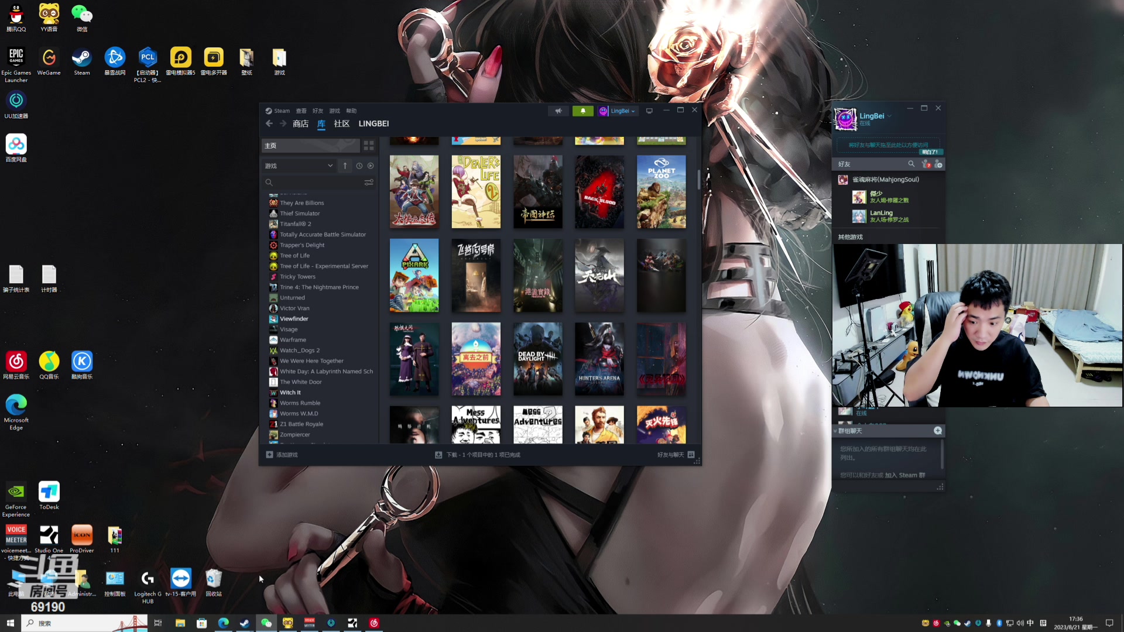Click the library grid scrollbar

coord(699,180)
